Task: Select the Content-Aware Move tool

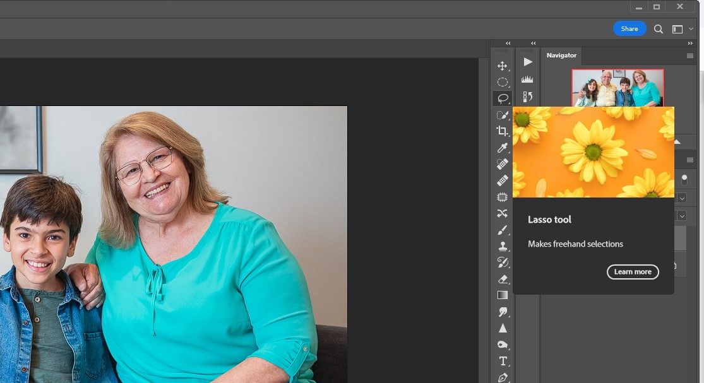Action: point(503,213)
